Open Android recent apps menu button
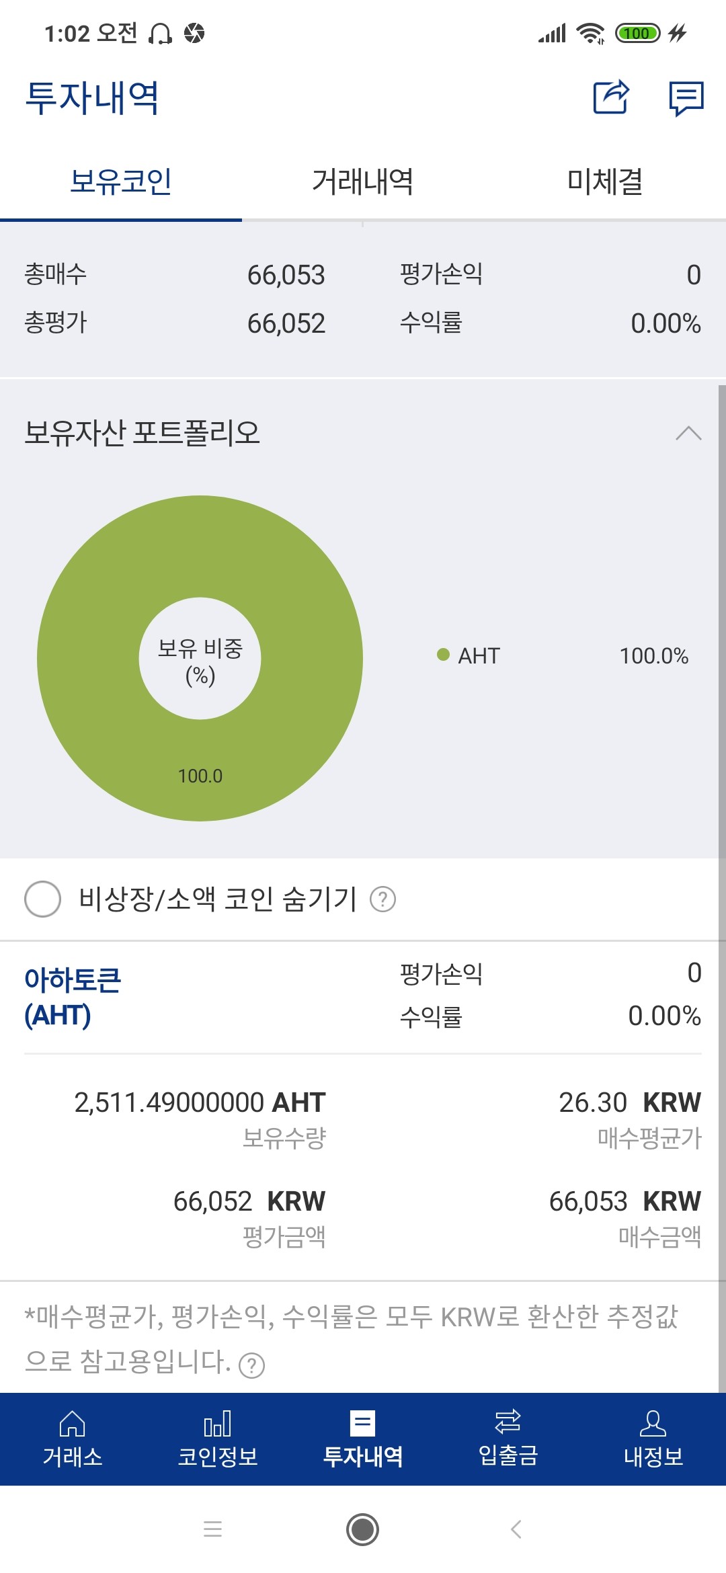The height and width of the screenshot is (1573, 726). (212, 1529)
